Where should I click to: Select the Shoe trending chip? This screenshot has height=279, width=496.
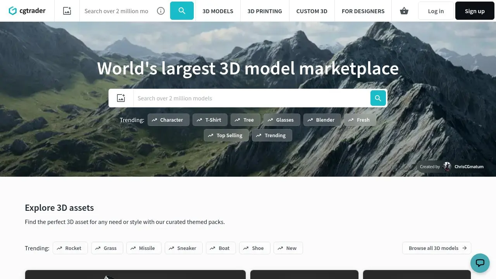(x=255, y=248)
